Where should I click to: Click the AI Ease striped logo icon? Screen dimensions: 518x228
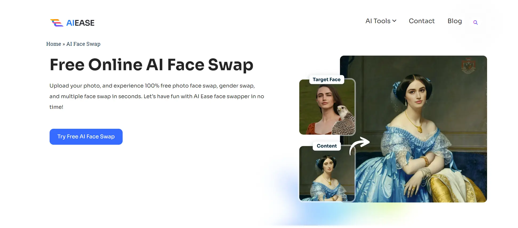coord(57,23)
